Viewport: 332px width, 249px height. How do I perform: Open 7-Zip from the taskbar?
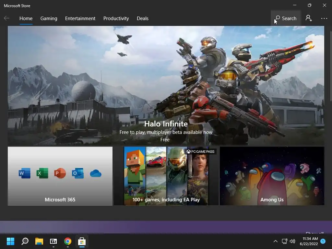point(53,241)
